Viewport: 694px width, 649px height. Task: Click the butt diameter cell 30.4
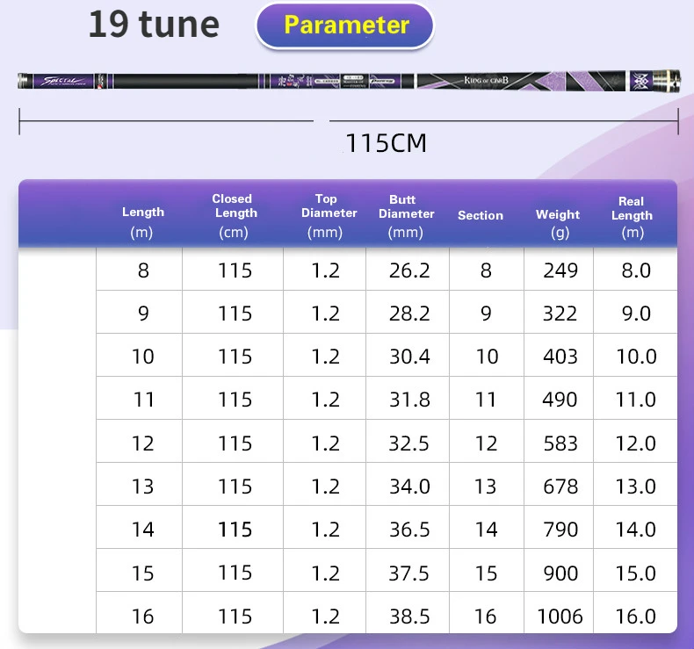tap(408, 357)
